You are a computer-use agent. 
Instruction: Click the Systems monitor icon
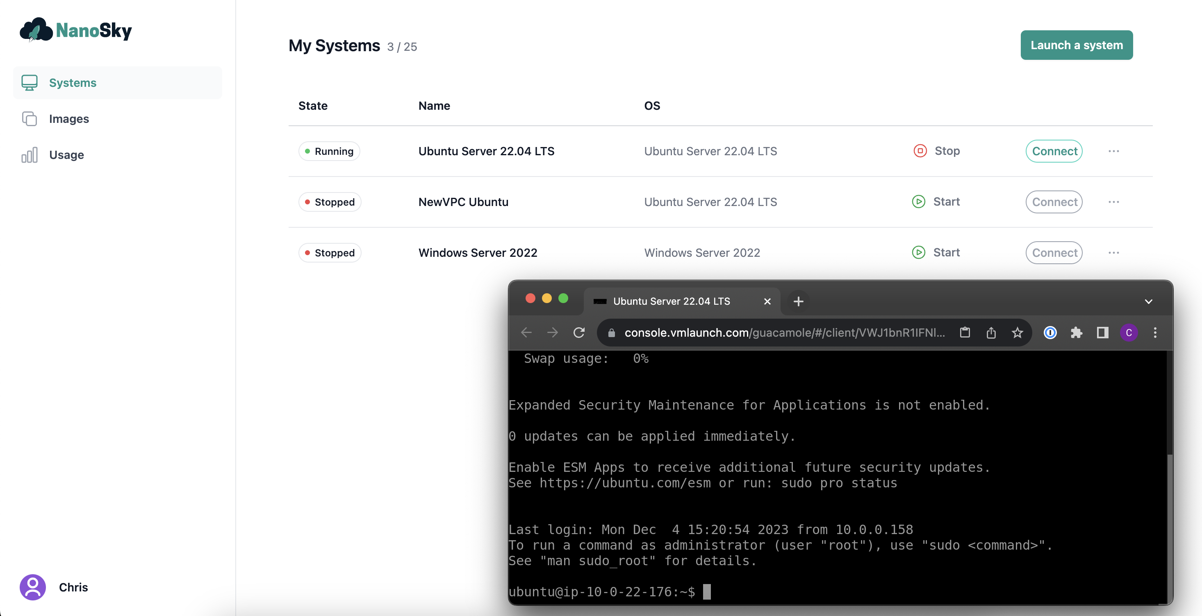pos(30,83)
